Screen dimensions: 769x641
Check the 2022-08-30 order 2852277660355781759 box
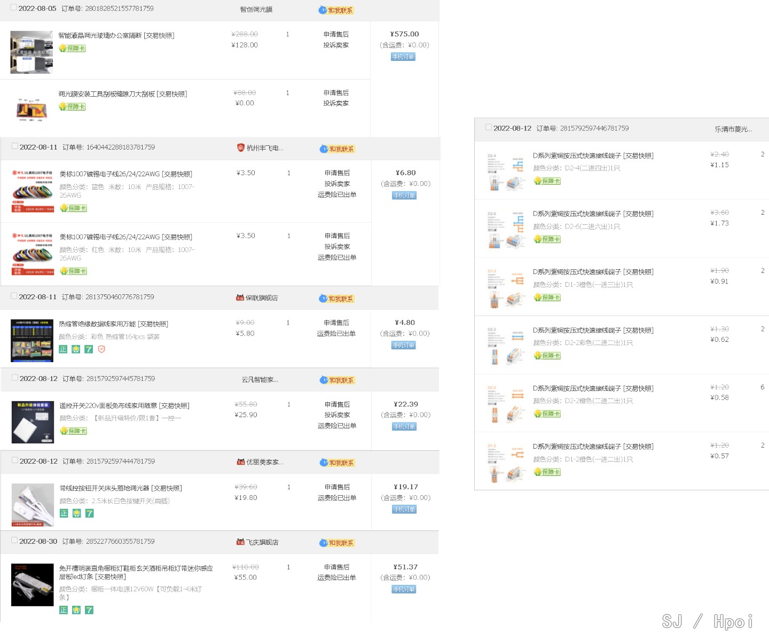[14, 540]
